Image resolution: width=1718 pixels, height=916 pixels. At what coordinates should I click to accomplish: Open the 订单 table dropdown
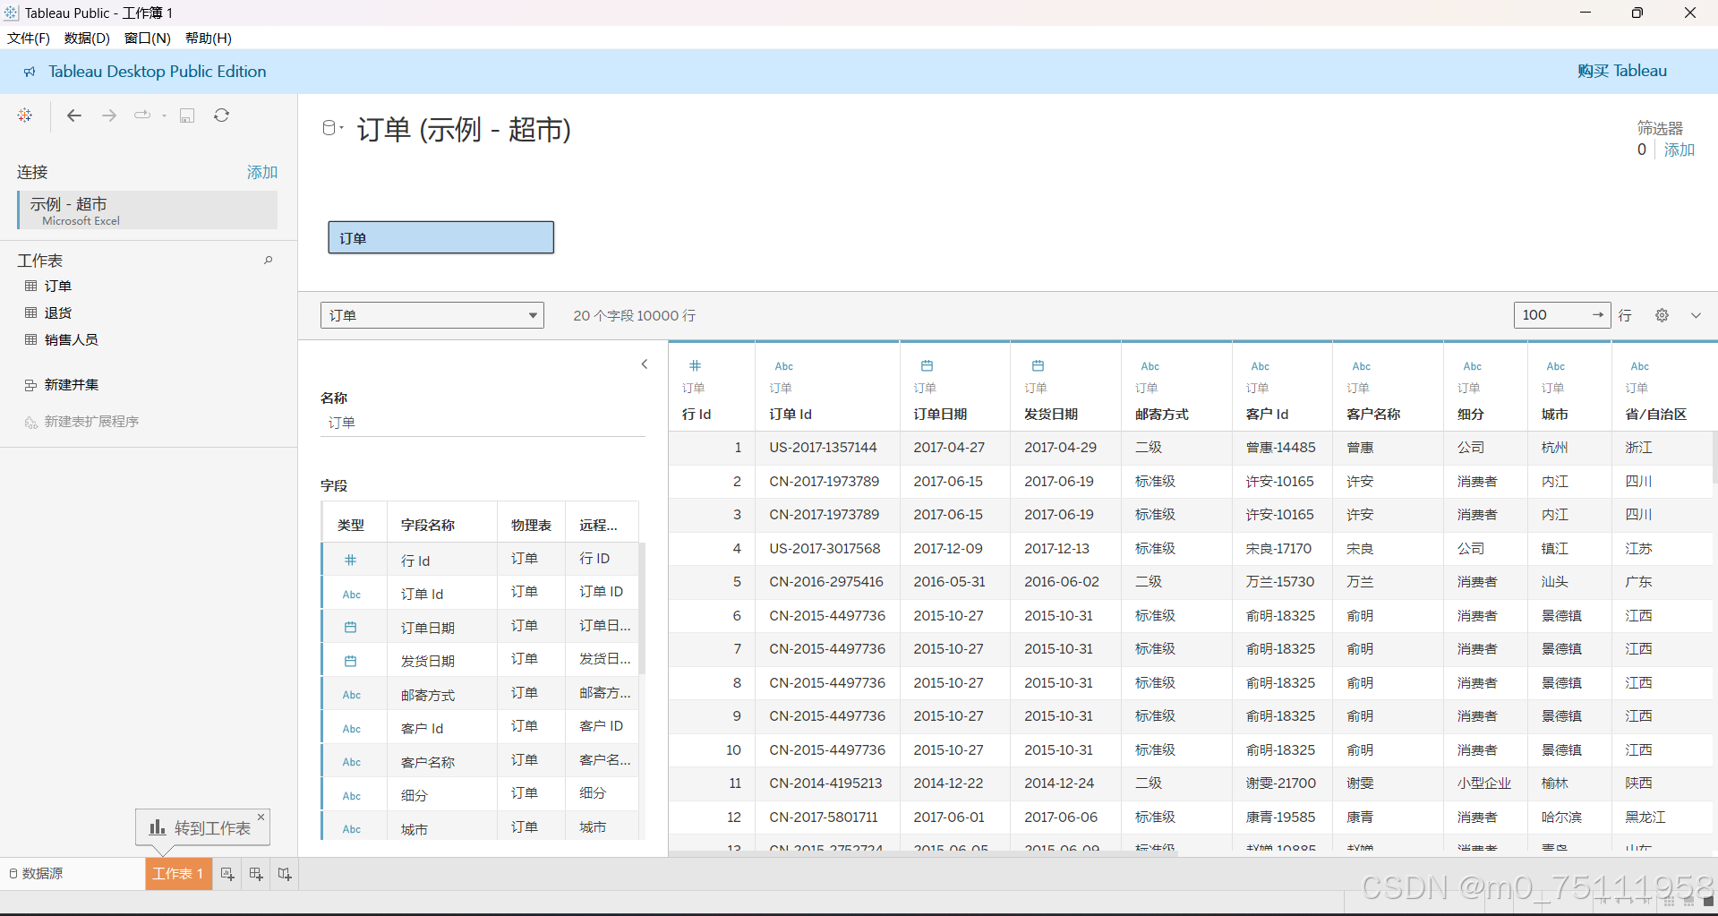pos(432,315)
